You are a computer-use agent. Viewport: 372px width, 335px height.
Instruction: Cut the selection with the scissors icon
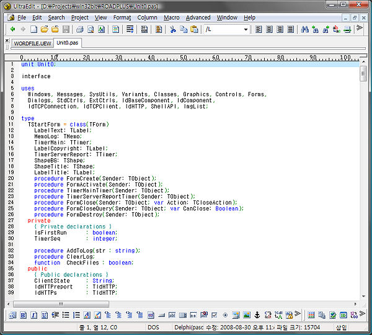tap(173, 29)
